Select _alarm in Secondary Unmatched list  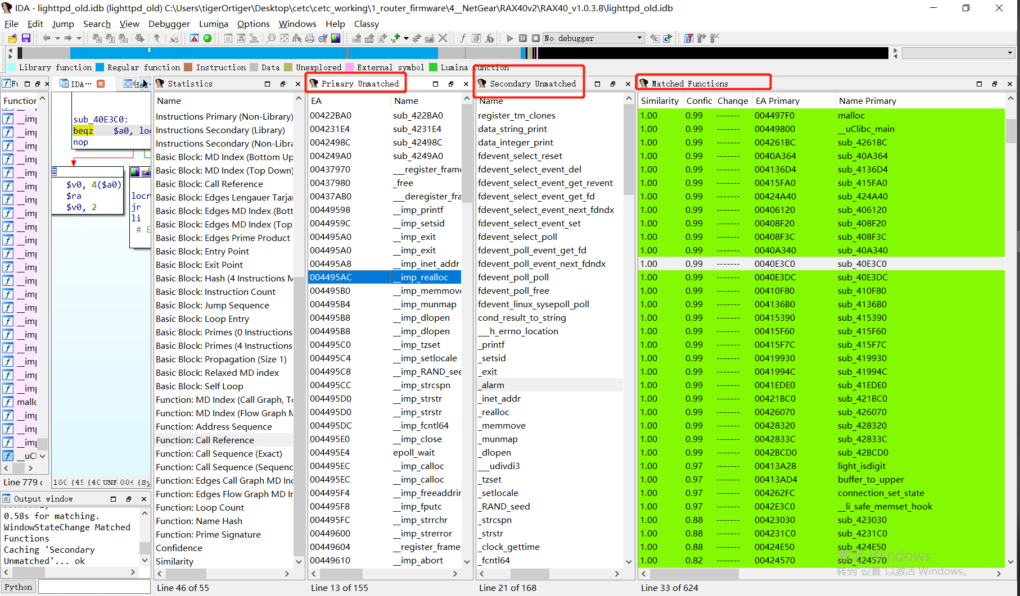(x=550, y=385)
